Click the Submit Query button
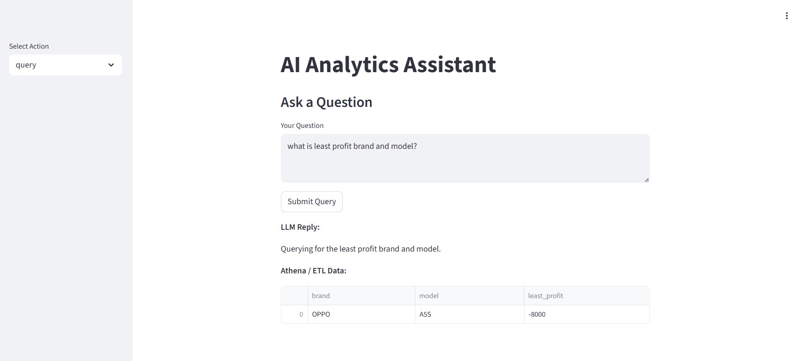803x361 pixels. pos(312,202)
